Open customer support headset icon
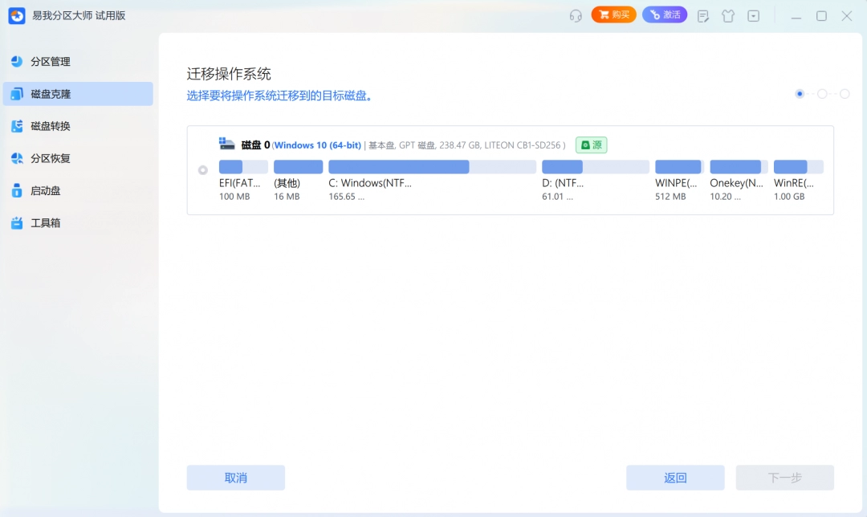867x517 pixels. 576,15
